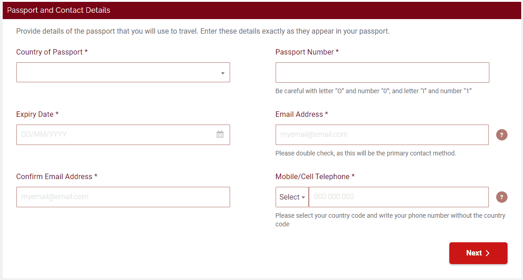Expand the passport country list arrow
The width and height of the screenshot is (523, 280).
[222, 72]
